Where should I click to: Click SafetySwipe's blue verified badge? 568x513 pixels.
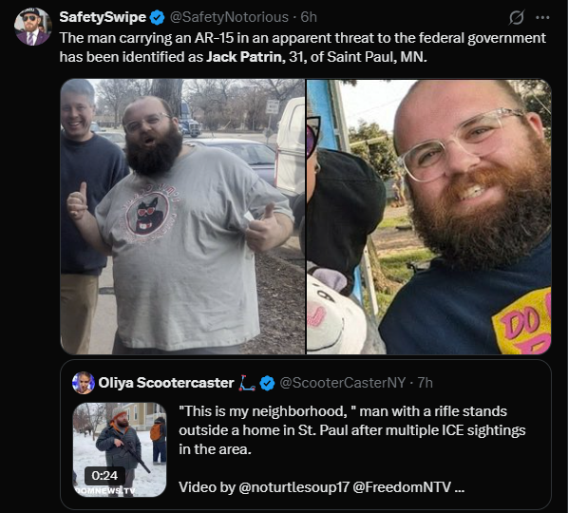point(157,17)
